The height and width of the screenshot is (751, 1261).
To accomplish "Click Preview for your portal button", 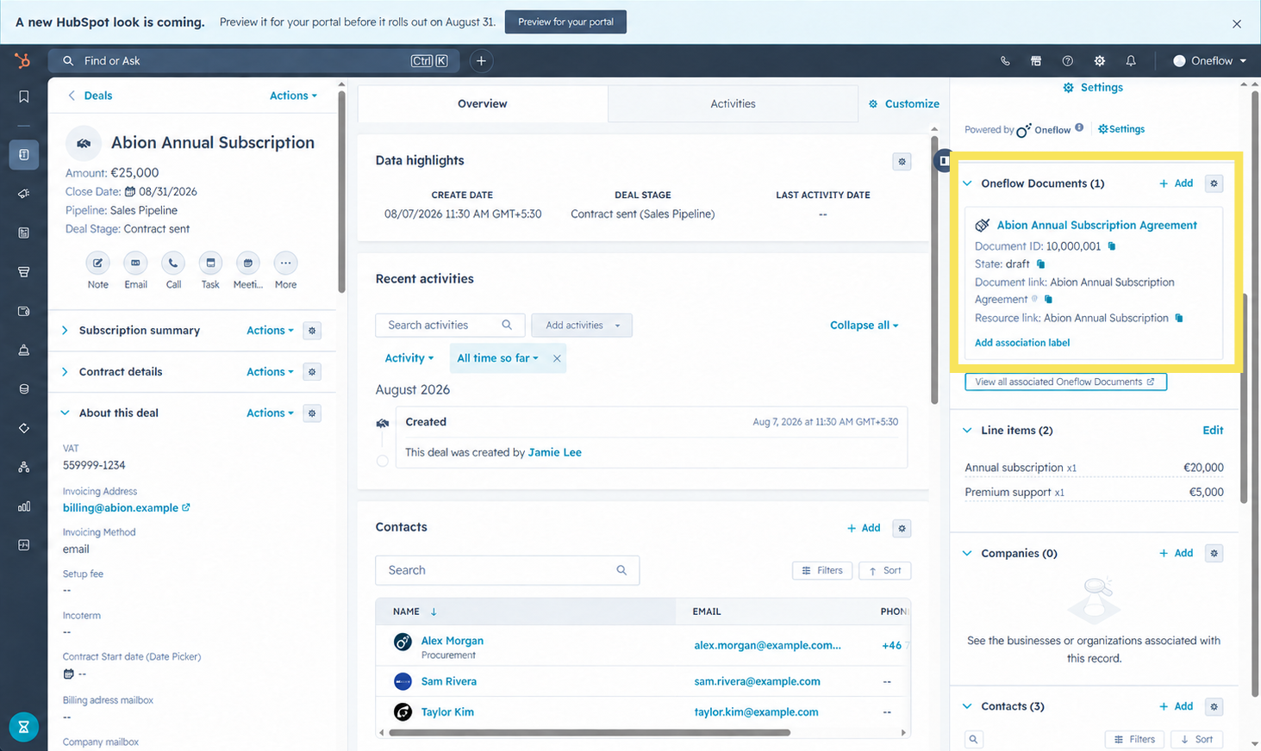I will (x=565, y=22).
